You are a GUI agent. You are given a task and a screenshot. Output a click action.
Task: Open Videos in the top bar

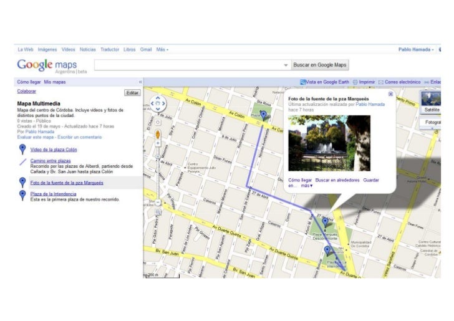(68, 49)
